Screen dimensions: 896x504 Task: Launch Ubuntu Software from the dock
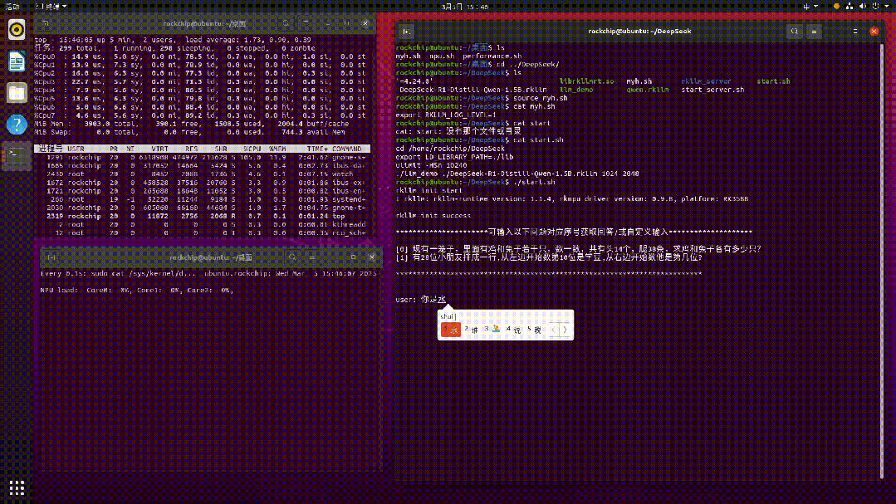(15, 31)
